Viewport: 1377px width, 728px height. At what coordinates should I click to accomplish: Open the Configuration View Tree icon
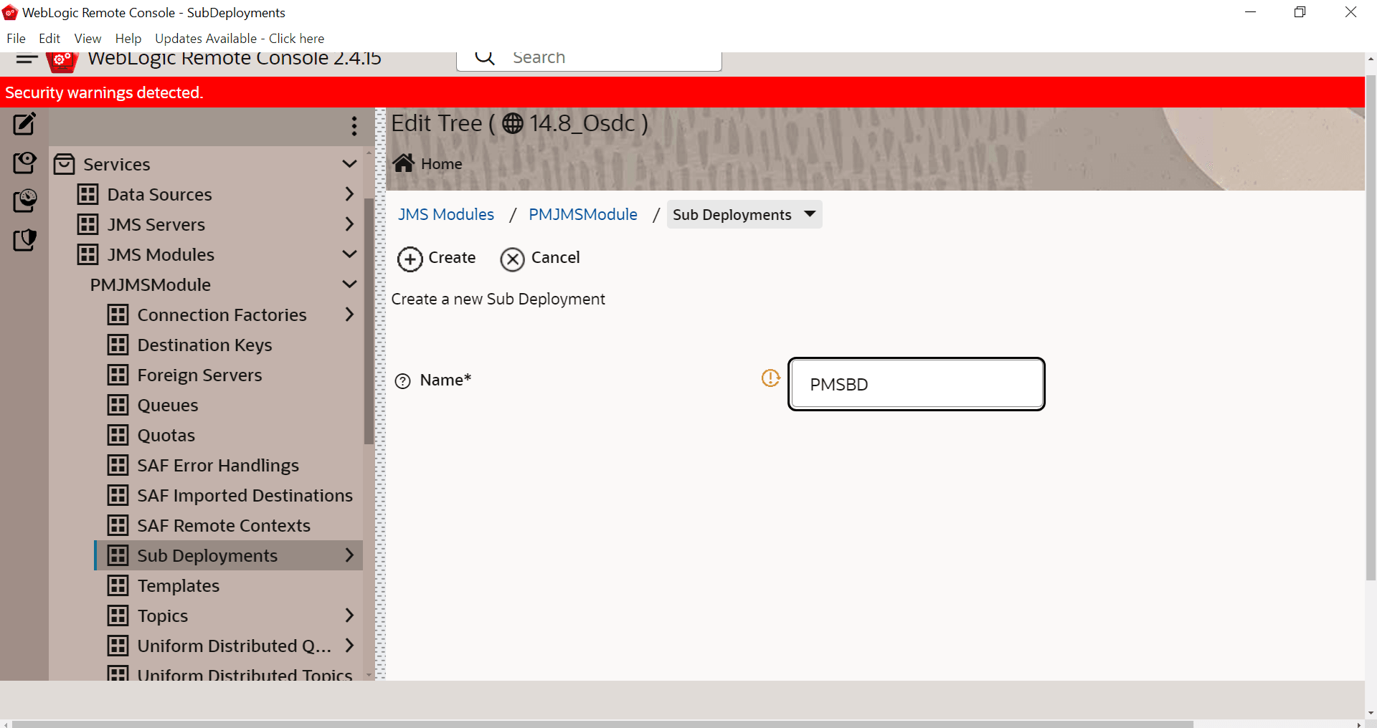click(24, 163)
